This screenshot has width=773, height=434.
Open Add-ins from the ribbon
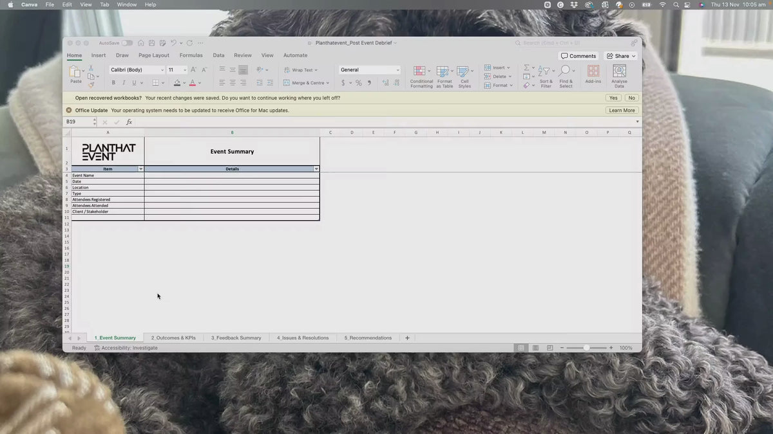(593, 75)
